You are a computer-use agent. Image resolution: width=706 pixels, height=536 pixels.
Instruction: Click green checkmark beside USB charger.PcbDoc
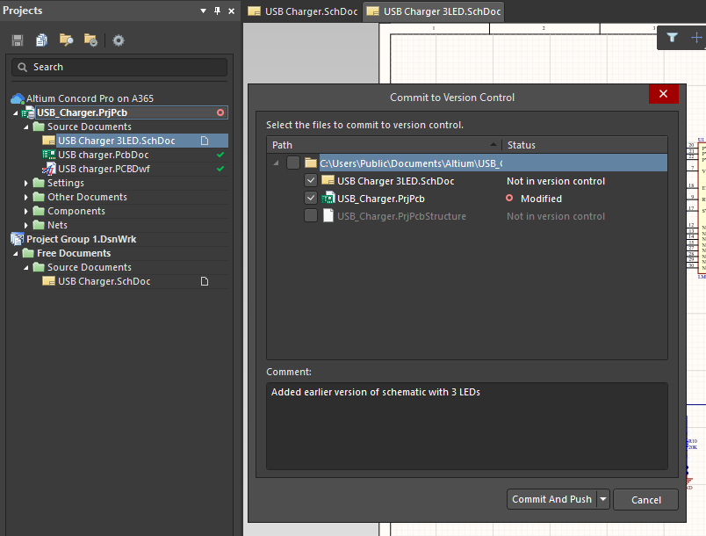coord(220,155)
